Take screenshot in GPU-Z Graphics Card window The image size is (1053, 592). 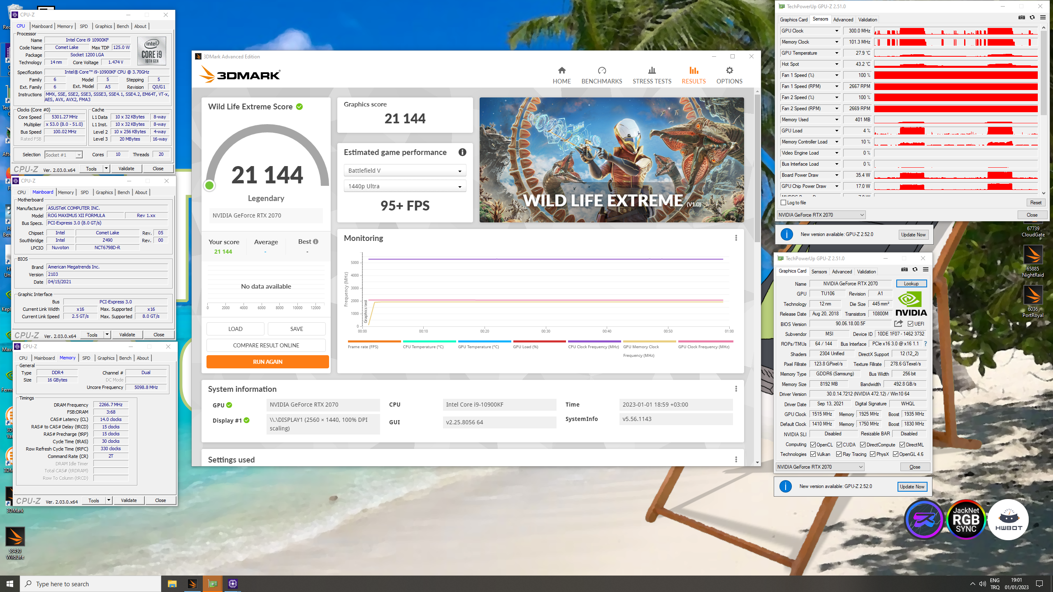(904, 270)
